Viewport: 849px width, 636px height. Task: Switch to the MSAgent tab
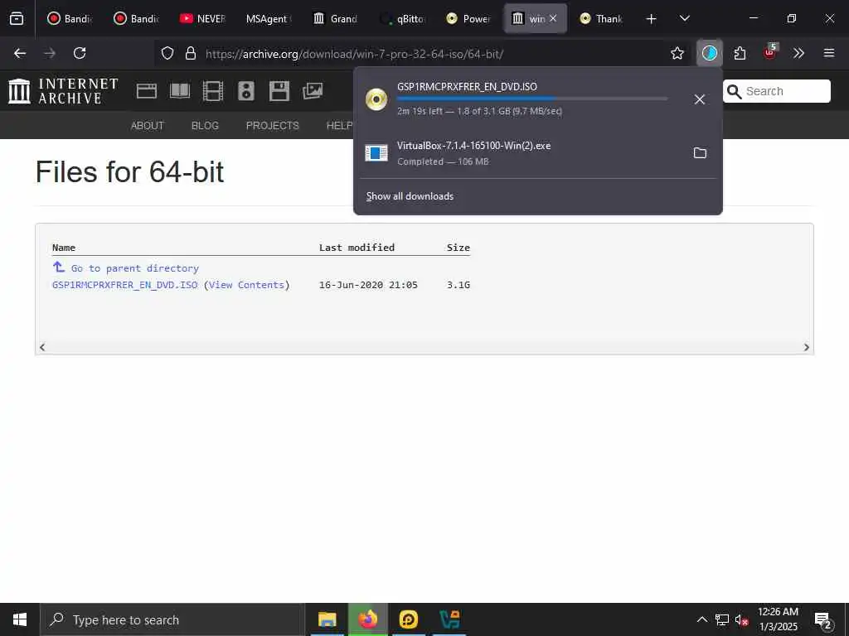tap(269, 18)
